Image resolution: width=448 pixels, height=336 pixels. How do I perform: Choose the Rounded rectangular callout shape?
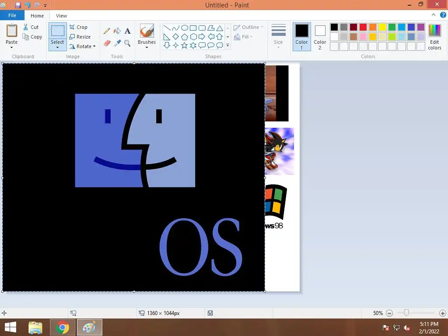(202, 45)
